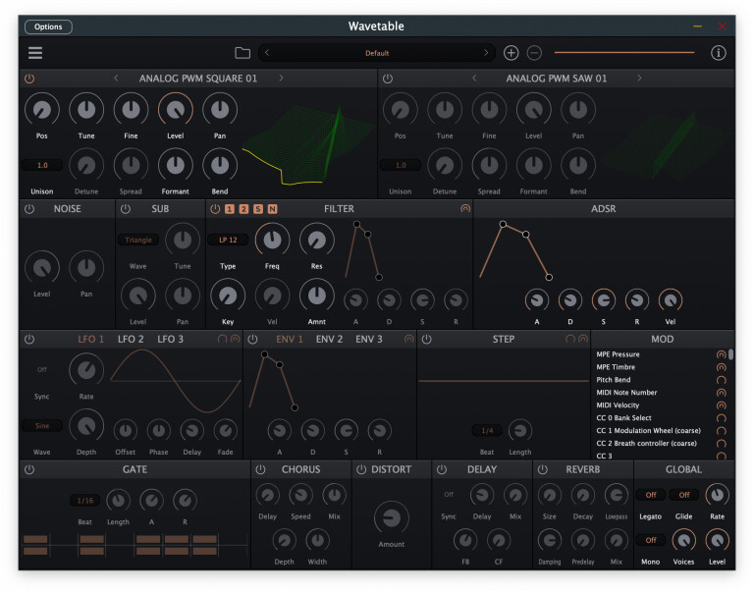Viewport: 754px width, 592px height.
Task: Open the filter Type LP 12 dropdown
Action: point(228,240)
